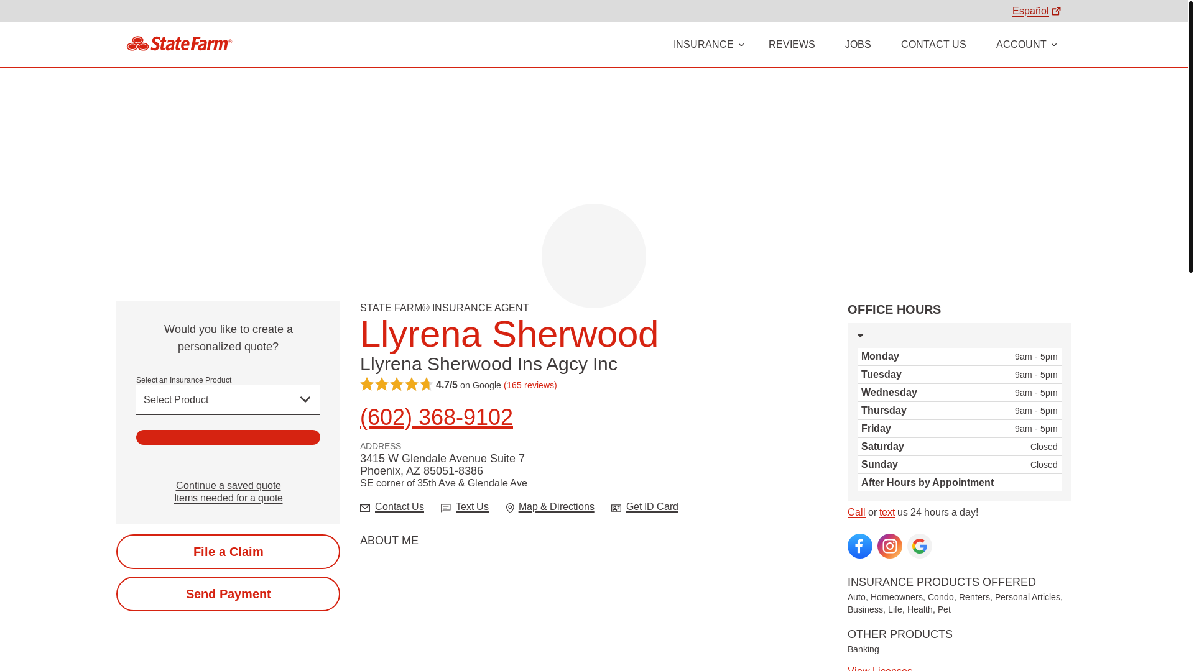Click the Send Payment button

pyautogui.click(x=228, y=594)
